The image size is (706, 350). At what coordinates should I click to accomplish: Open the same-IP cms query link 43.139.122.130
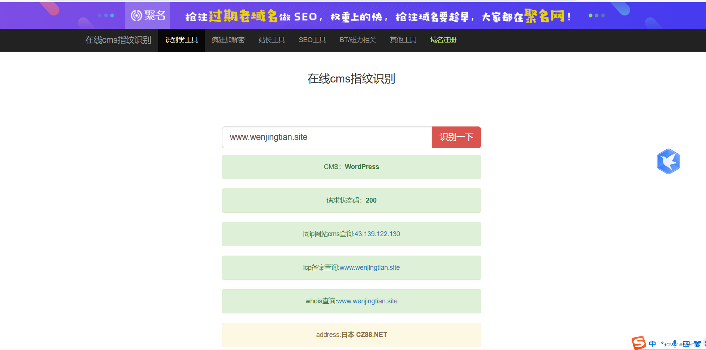pos(377,234)
